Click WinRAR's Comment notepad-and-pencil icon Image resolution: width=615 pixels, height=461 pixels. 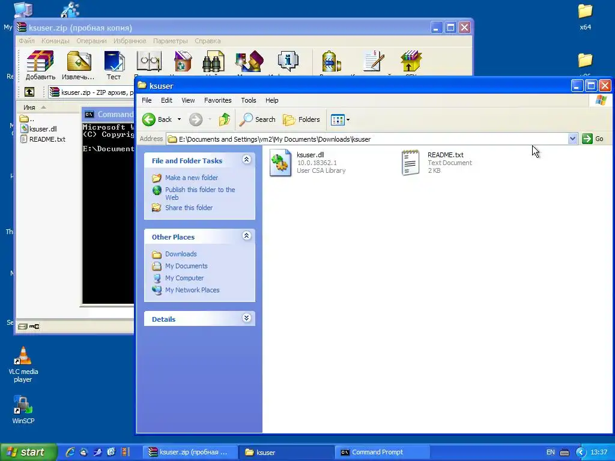pos(372,62)
